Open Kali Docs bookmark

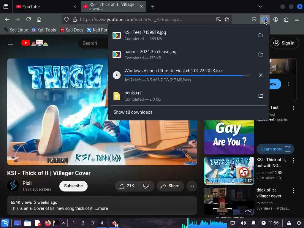(x=72, y=30)
